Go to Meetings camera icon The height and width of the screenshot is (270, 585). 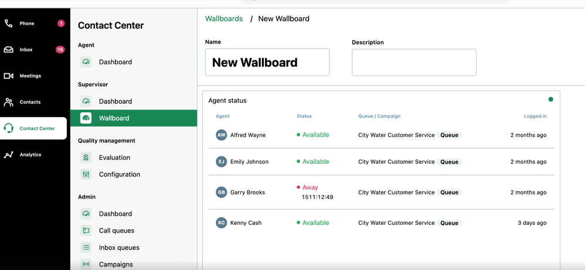pyautogui.click(x=8, y=76)
